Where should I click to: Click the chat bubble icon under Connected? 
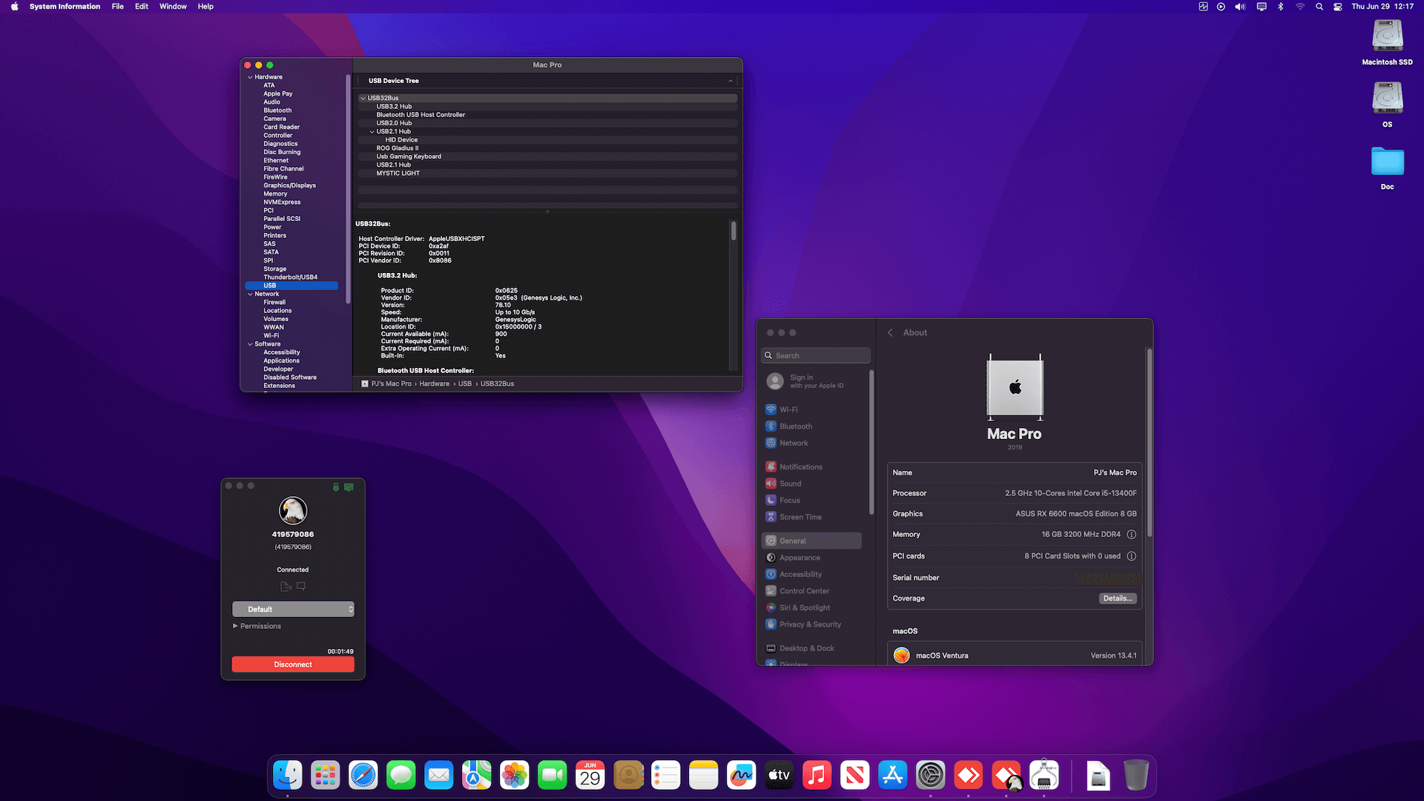click(x=301, y=586)
